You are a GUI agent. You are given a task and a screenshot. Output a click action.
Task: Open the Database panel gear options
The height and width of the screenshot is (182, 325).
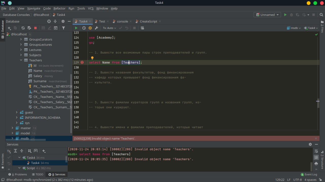(63, 22)
